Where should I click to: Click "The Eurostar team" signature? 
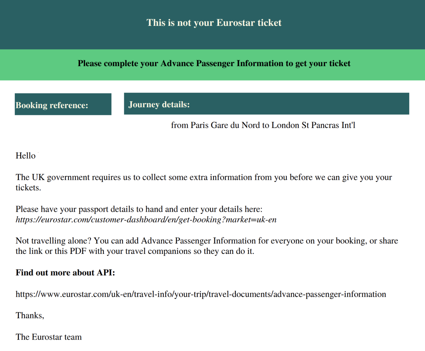click(x=49, y=337)
